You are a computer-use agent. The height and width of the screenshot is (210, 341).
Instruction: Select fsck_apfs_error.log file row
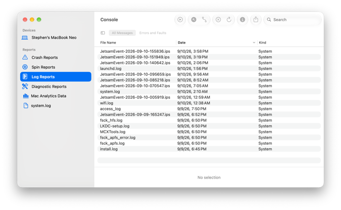point(209,138)
